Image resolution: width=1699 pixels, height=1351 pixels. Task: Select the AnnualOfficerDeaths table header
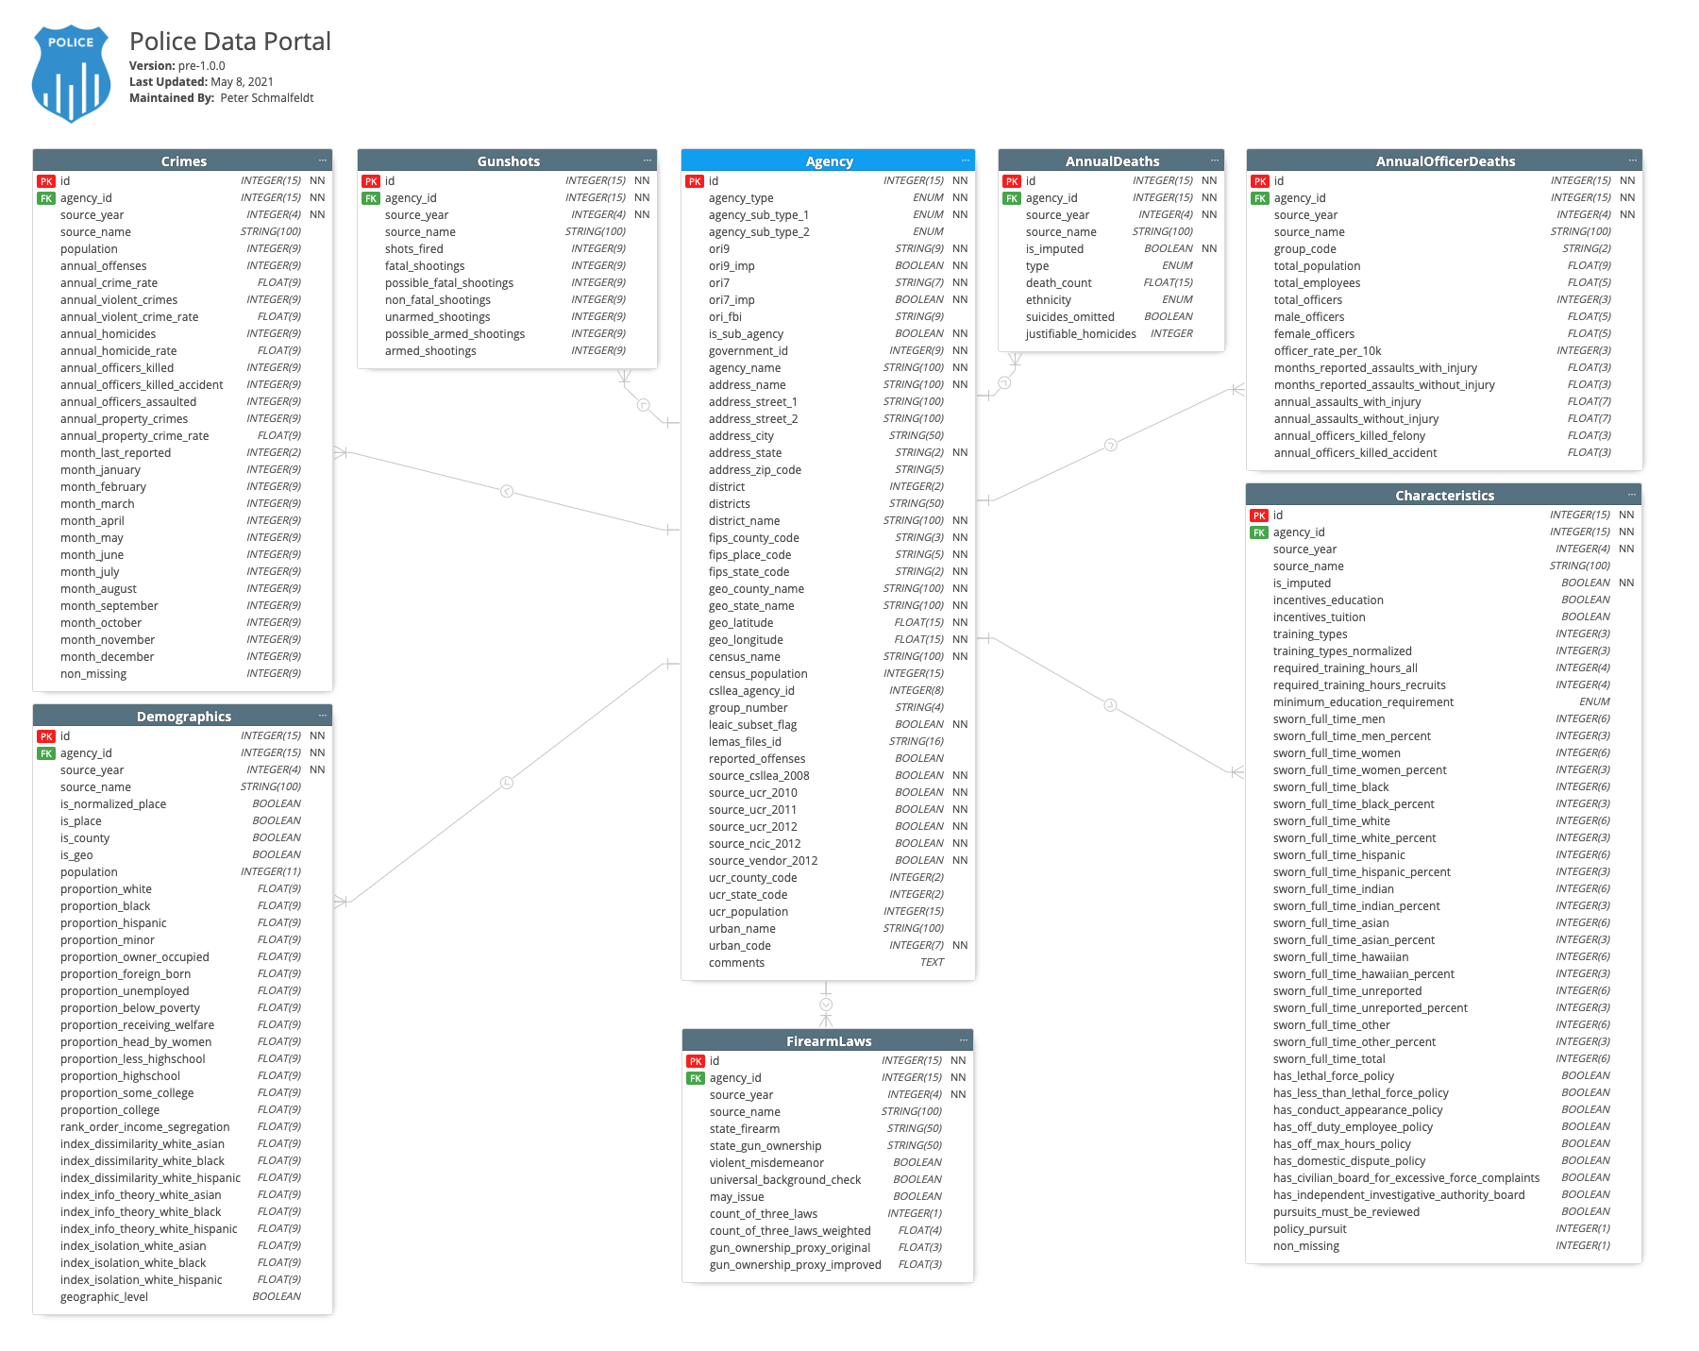point(1445,160)
